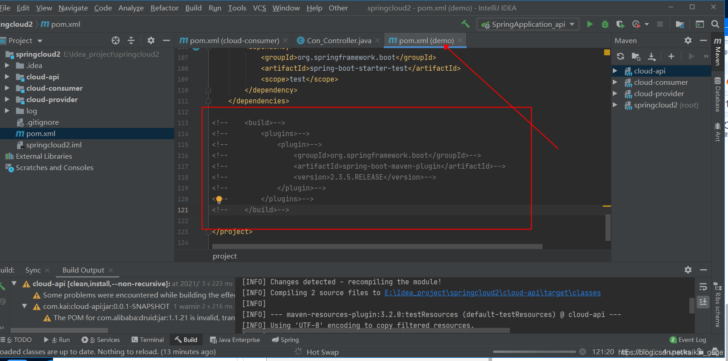The image size is (728, 361).
Task: Click the project breadcrumb below editor
Action: (x=225, y=256)
